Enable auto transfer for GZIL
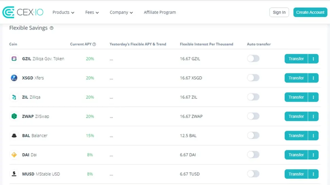 (253, 59)
